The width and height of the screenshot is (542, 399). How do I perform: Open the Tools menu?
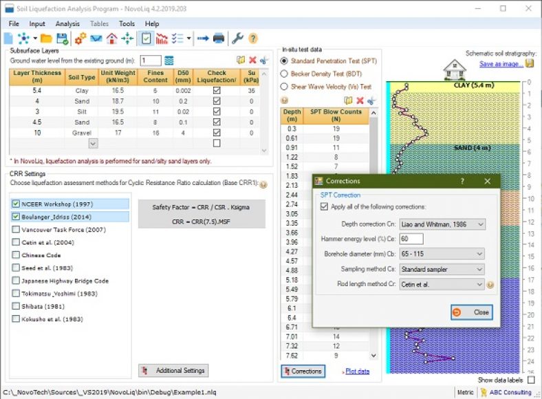(x=127, y=23)
